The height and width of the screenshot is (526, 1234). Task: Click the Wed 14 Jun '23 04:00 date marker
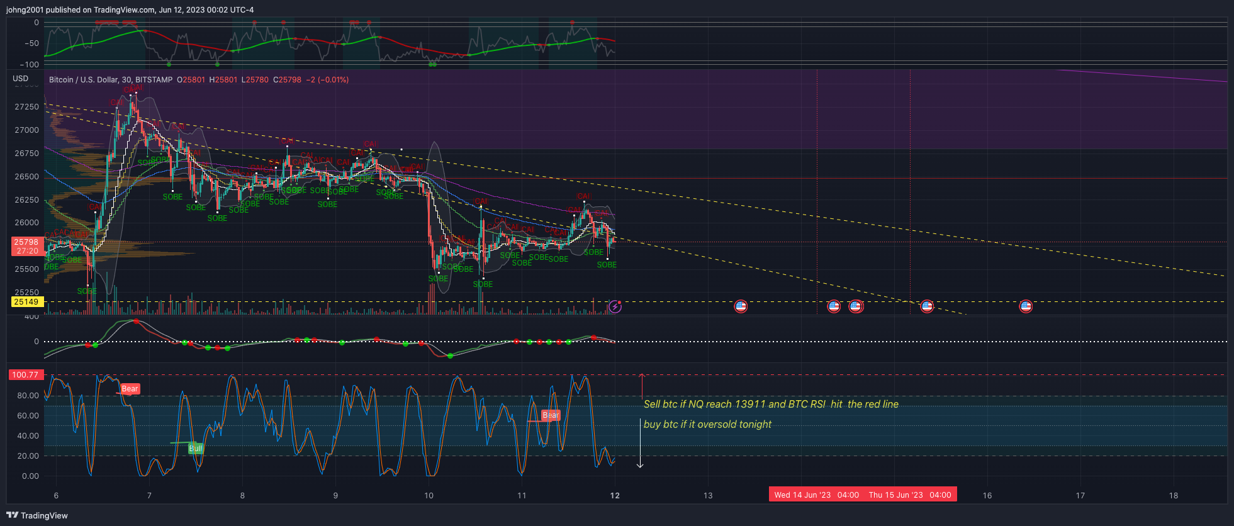[816, 495]
